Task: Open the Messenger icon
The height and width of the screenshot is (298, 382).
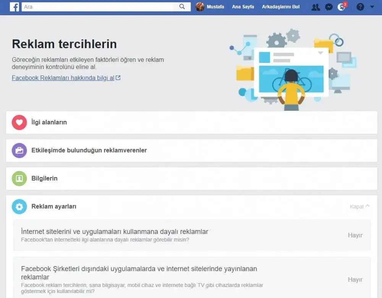Action: point(329,7)
